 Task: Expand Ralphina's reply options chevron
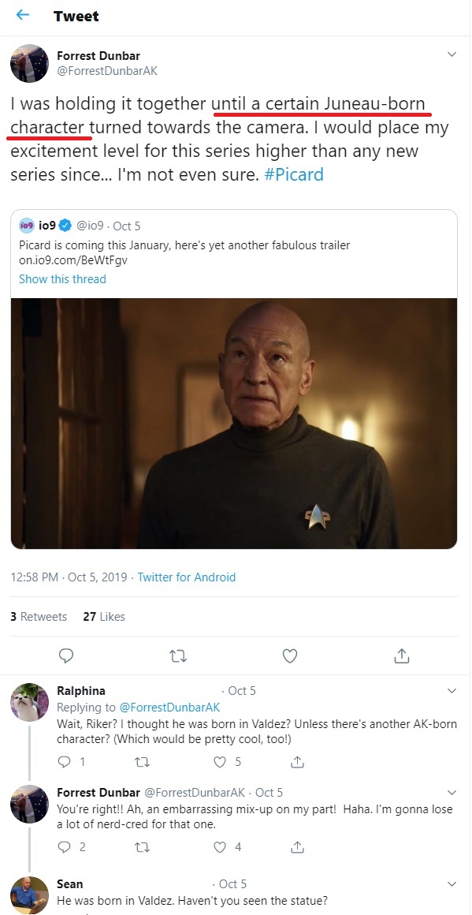[x=451, y=691]
